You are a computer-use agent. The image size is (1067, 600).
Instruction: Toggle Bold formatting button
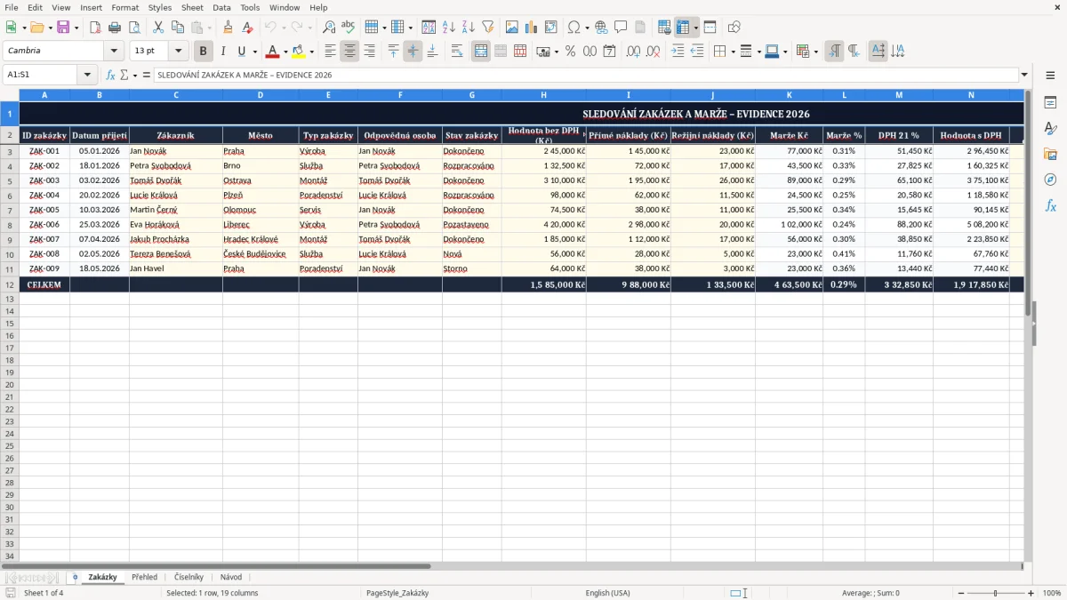pyautogui.click(x=203, y=52)
